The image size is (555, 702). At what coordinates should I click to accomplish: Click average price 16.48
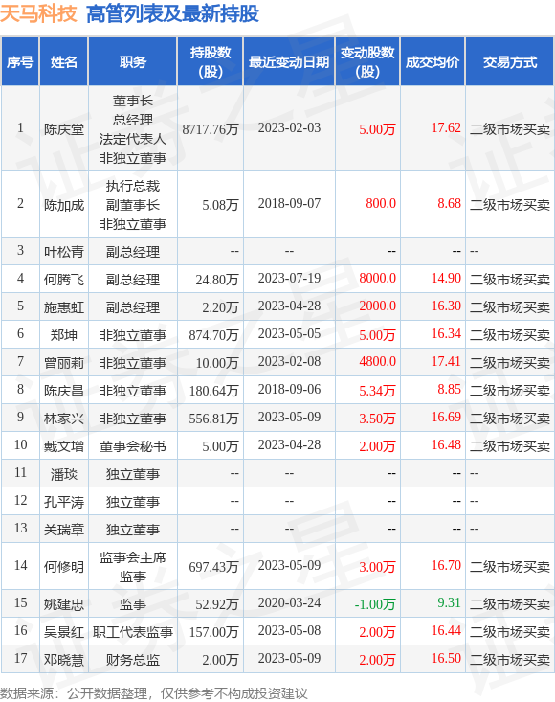point(446,444)
